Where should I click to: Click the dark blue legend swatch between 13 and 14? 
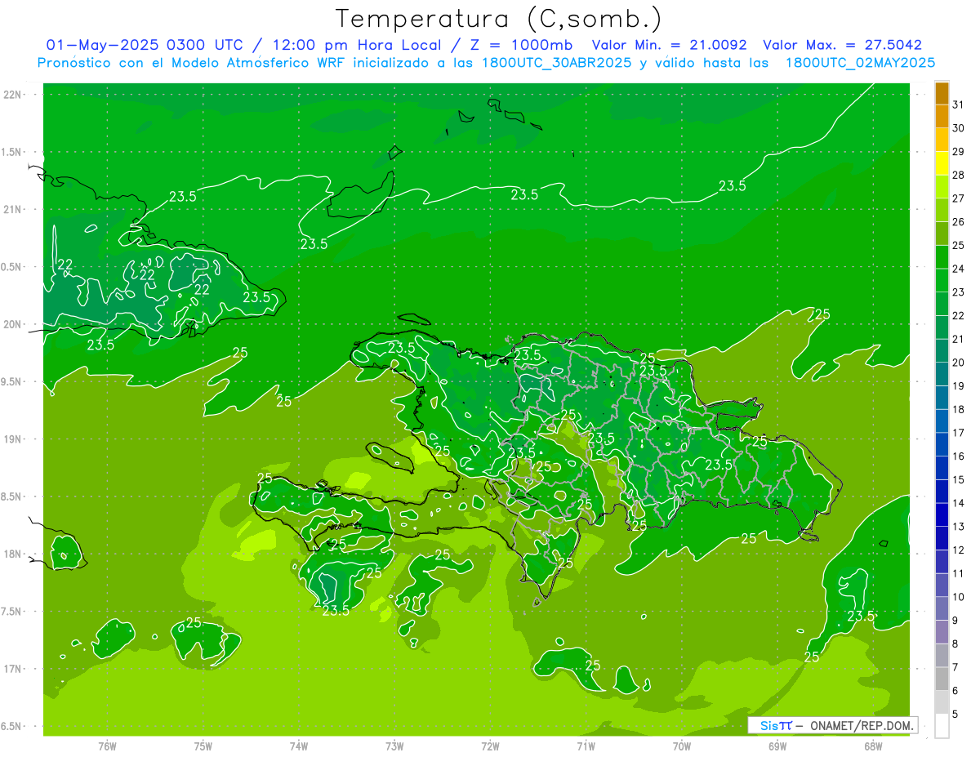[x=942, y=515]
